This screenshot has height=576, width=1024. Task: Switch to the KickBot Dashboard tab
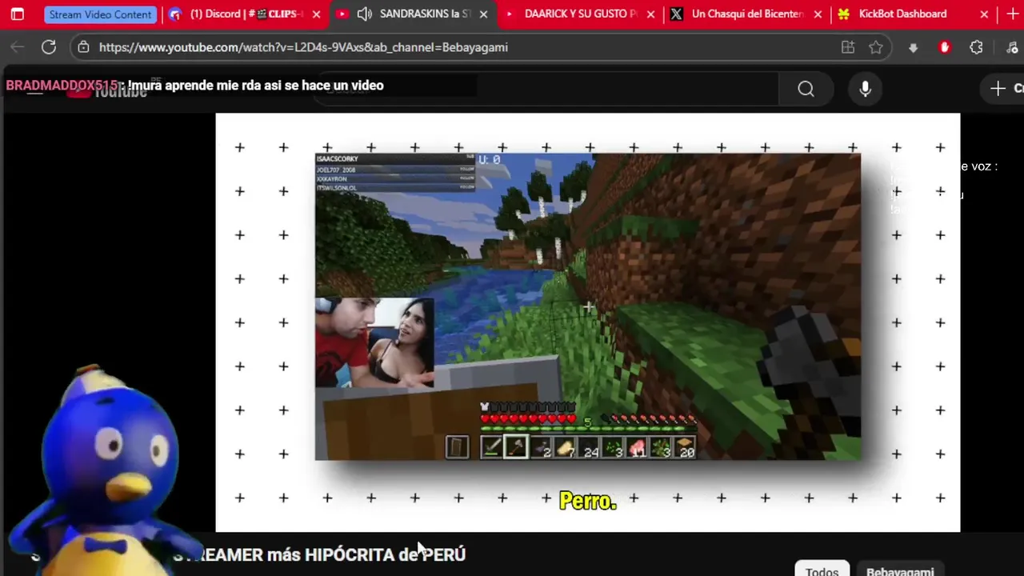(x=902, y=14)
